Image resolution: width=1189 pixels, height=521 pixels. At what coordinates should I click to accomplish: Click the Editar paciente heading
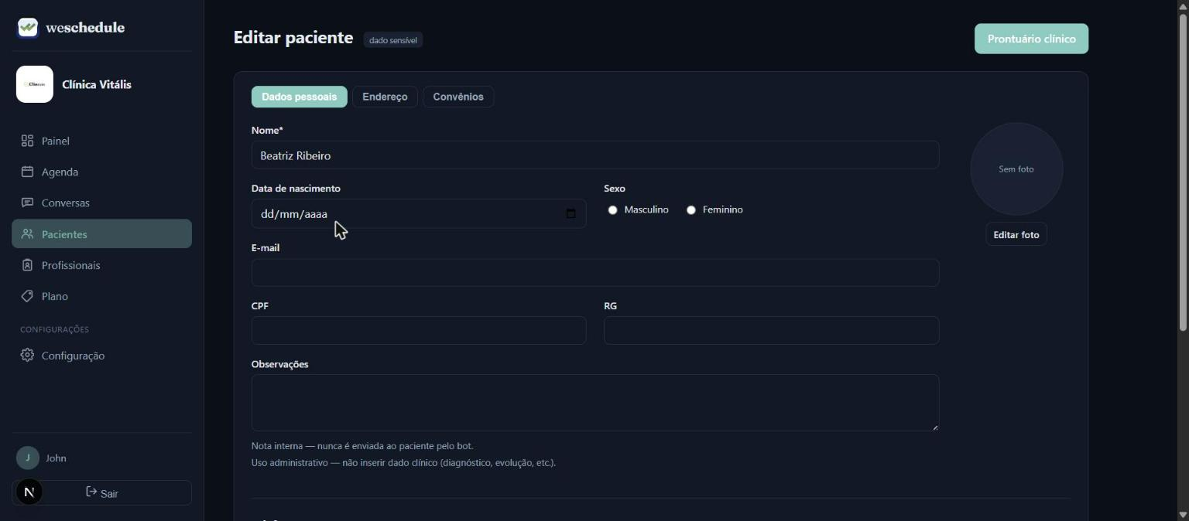coord(293,38)
